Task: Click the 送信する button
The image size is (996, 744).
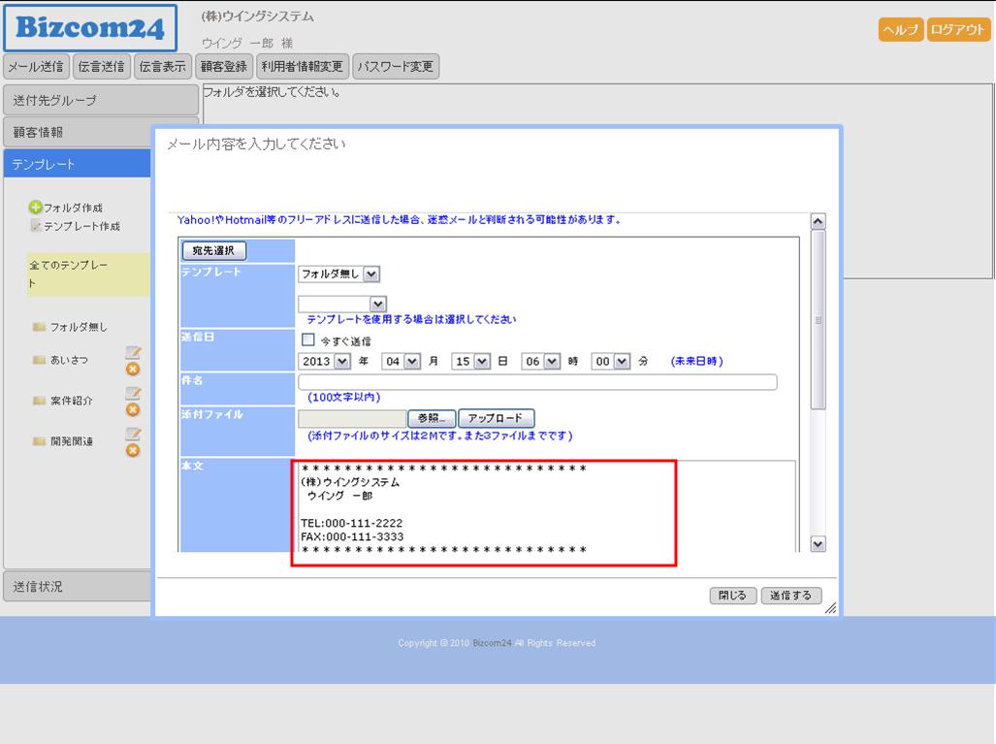Action: [x=790, y=596]
